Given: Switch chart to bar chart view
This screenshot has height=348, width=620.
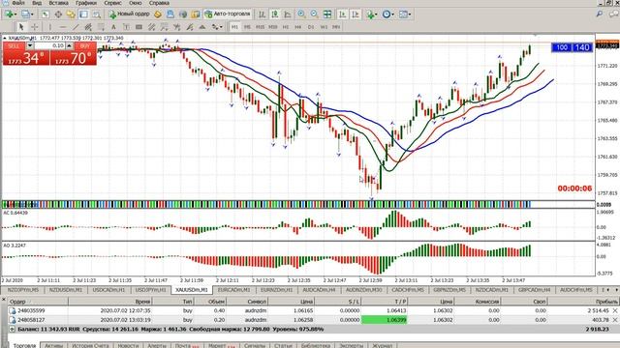Looking at the screenshot, I should [262, 14].
